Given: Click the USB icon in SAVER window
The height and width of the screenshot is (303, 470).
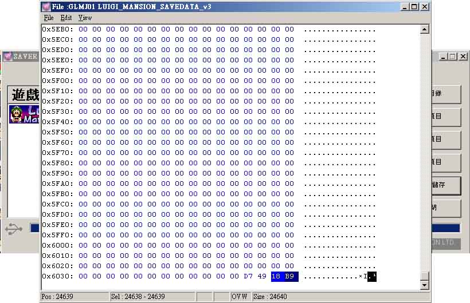Looking at the screenshot, I should tap(14, 229).
